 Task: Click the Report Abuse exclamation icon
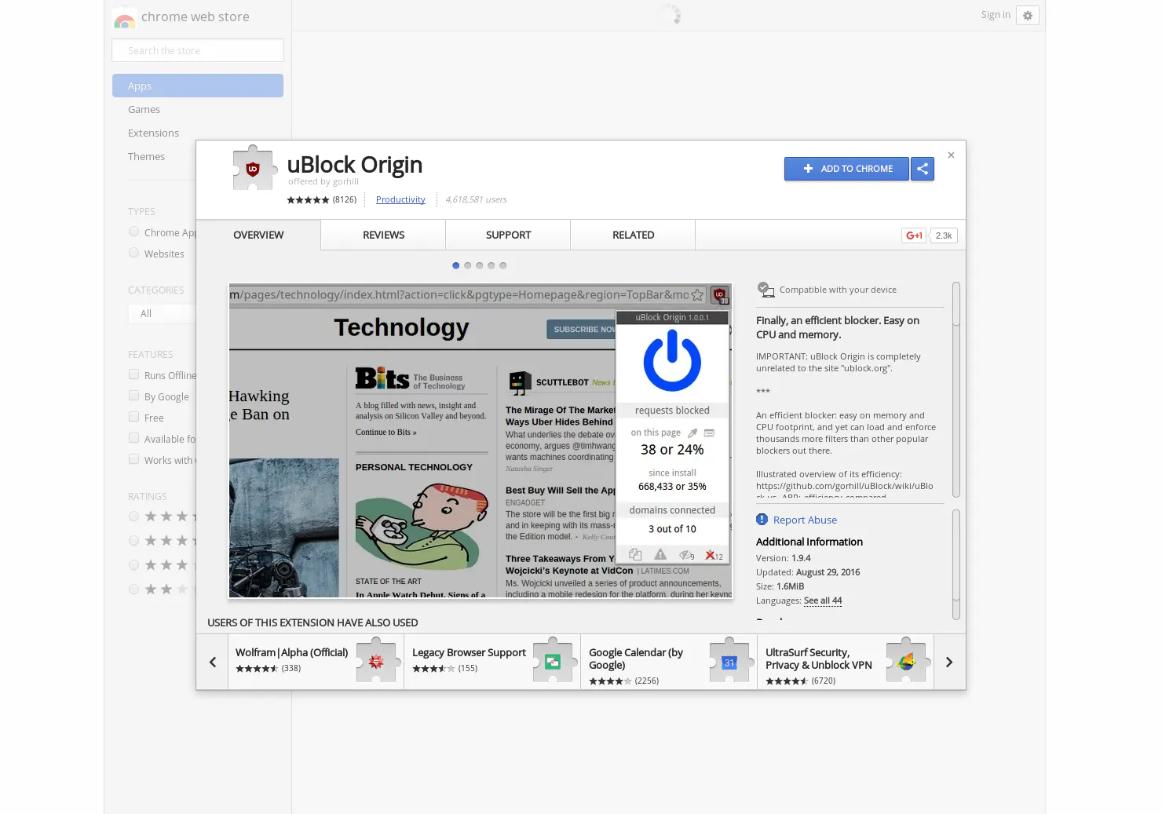pos(762,520)
